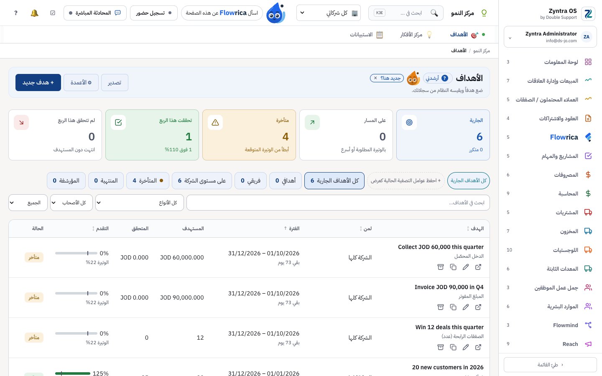602x376 pixels.
Task: Open the notifications bell
Action: (x=34, y=13)
